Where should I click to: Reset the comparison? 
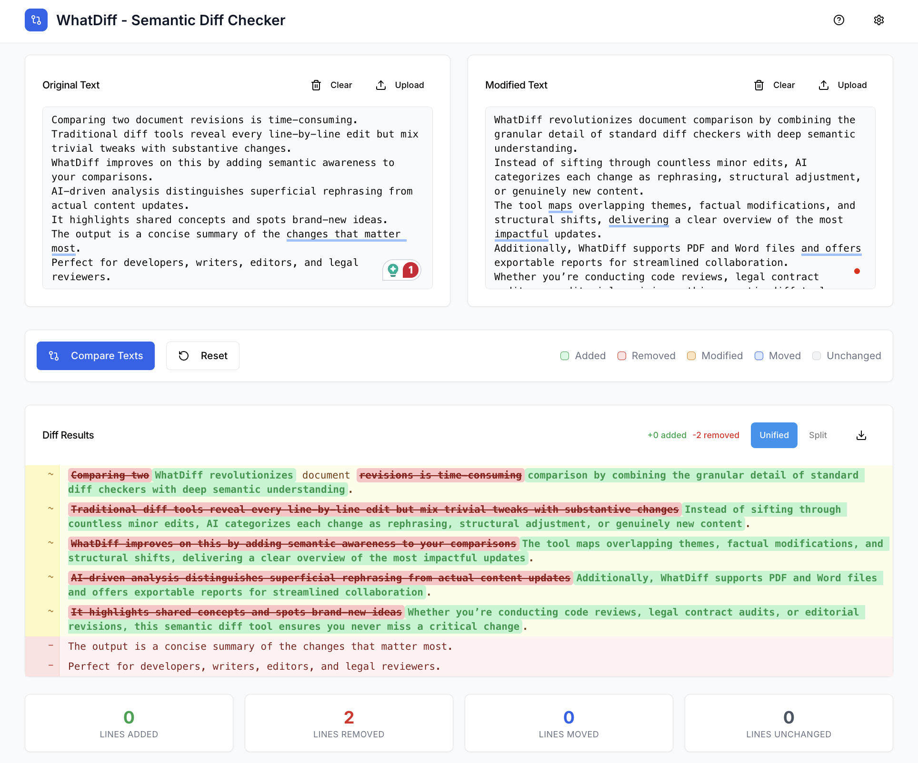[x=203, y=356]
